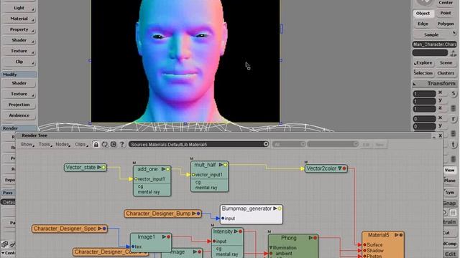The image size is (460, 258).
Task: Click Material5 Shadow input port
Action: tap(364, 251)
